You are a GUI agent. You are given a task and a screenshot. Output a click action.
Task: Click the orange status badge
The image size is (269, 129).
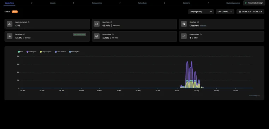(15, 12)
